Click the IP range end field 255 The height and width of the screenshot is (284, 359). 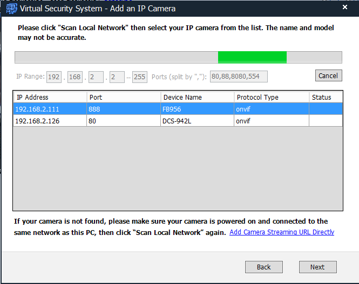tap(140, 77)
